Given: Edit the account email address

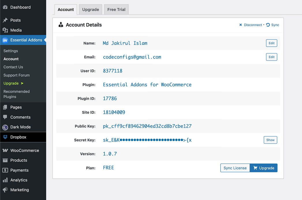Looking at the screenshot, I should (x=271, y=57).
